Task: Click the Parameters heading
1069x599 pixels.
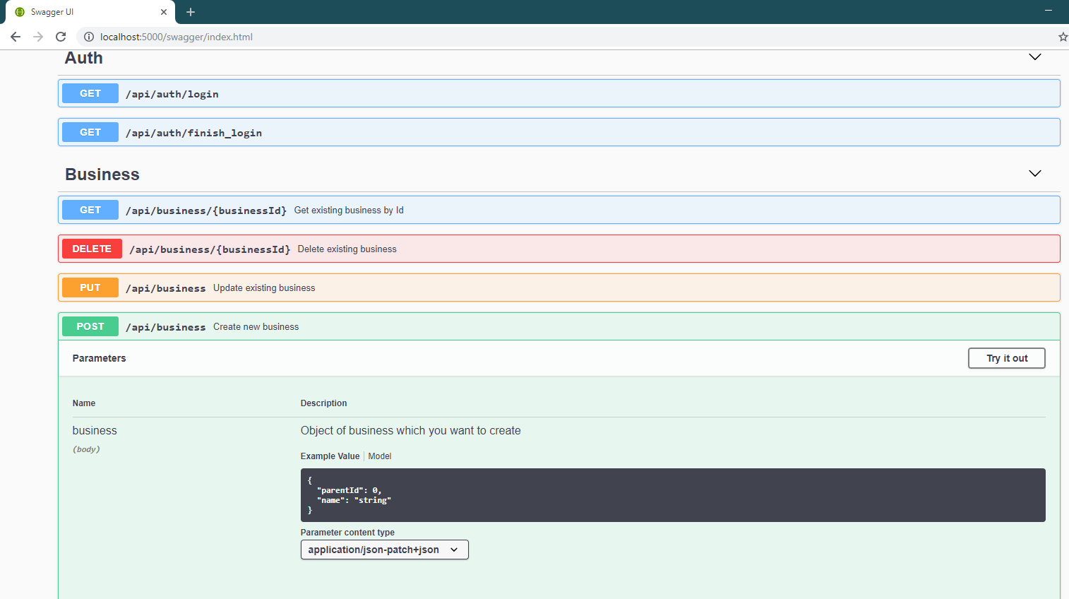Action: 99,358
